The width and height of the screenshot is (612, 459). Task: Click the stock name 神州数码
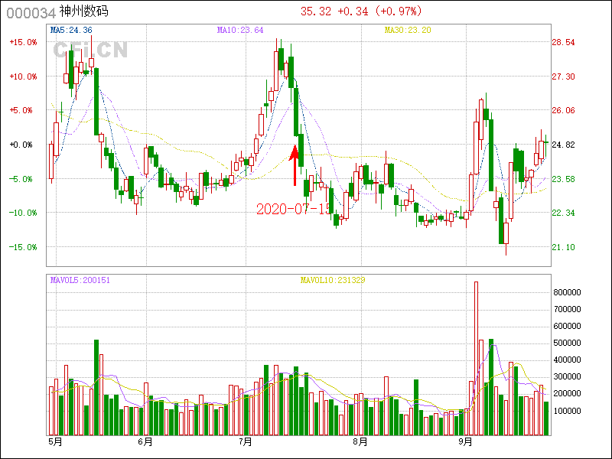coord(85,12)
